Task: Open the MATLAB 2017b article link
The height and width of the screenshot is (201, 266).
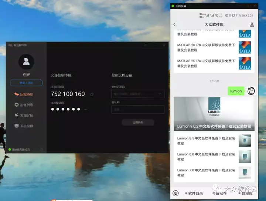Action: [206, 47]
